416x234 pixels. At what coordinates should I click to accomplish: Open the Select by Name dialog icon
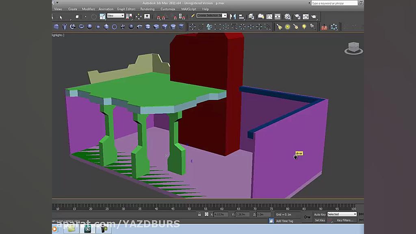click(x=77, y=16)
